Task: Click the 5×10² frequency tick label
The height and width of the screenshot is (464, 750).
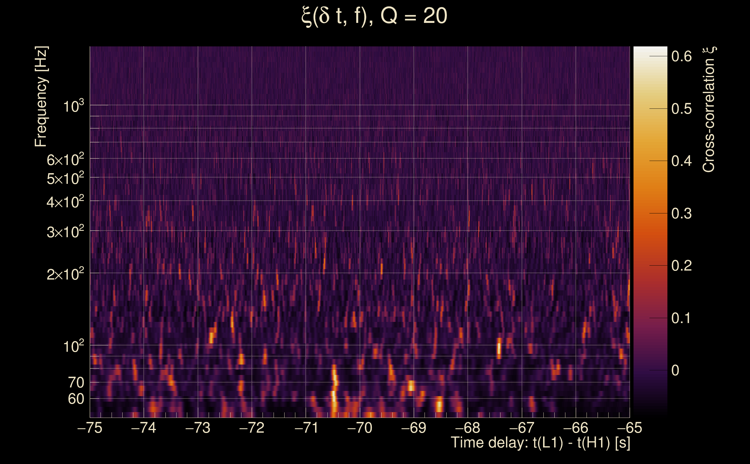Action: click(x=65, y=178)
